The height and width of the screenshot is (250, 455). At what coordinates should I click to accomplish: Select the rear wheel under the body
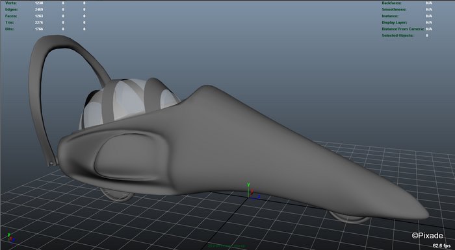(116, 194)
